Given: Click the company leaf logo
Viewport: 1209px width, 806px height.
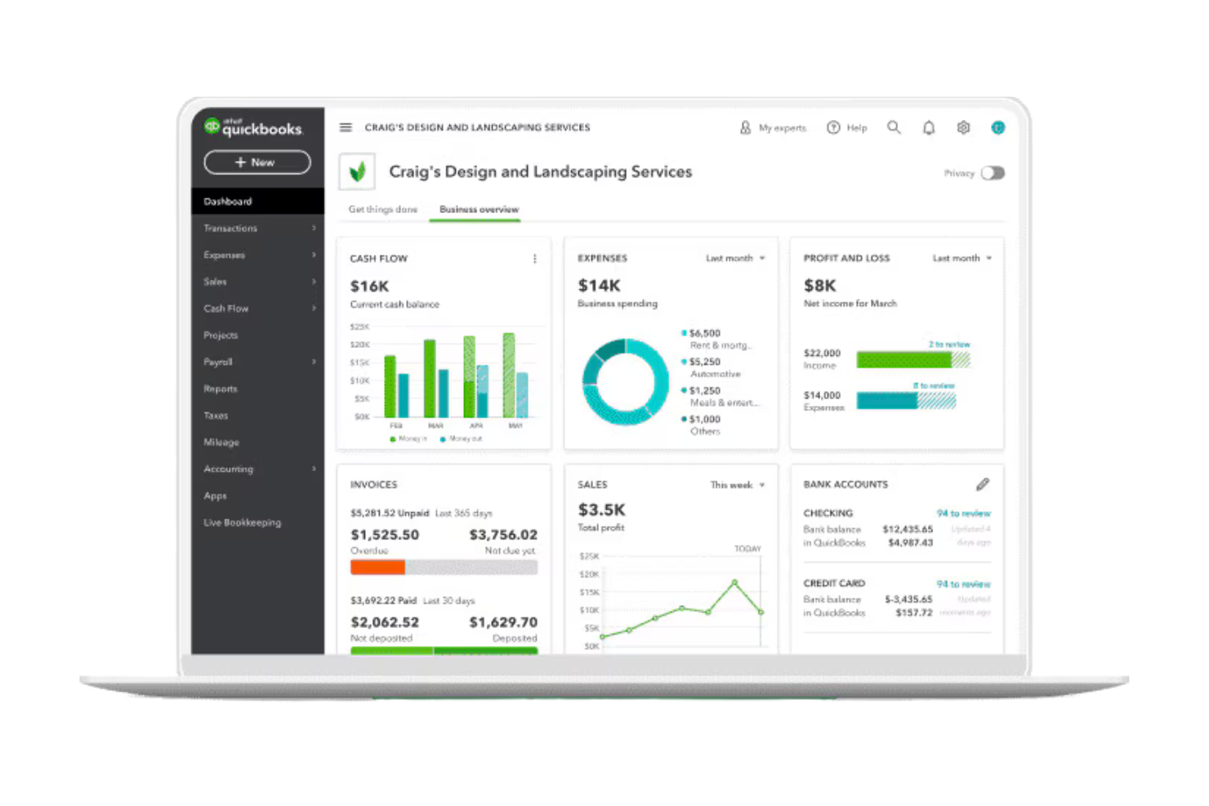Looking at the screenshot, I should pos(357,171).
